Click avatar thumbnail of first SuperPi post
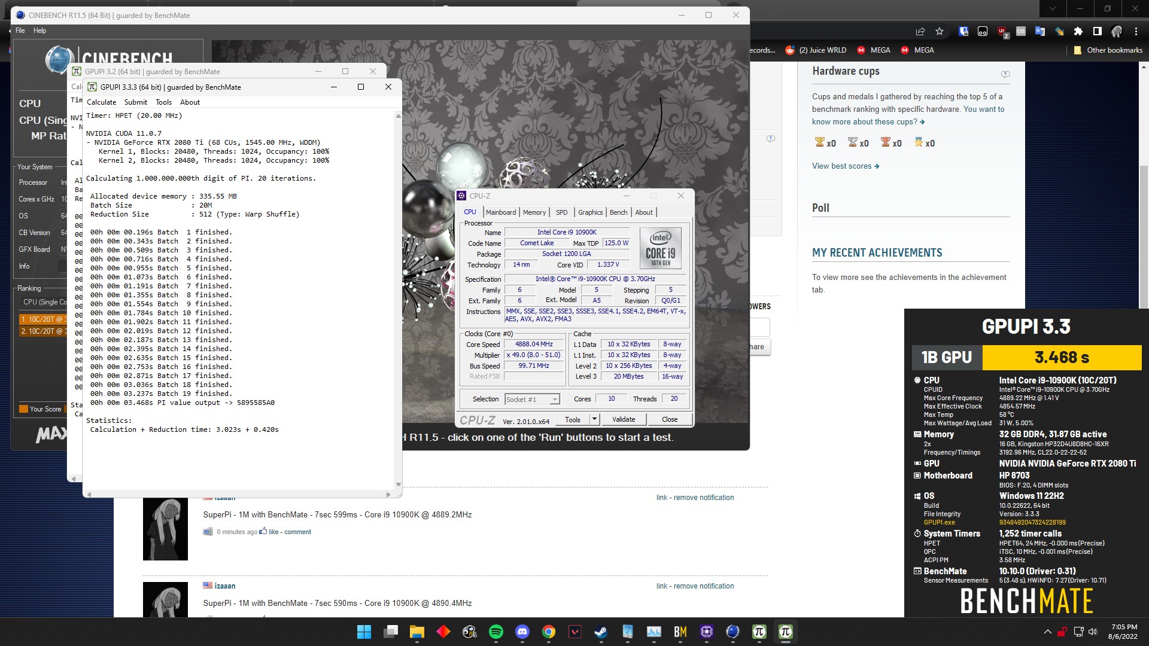Image resolution: width=1149 pixels, height=646 pixels. [165, 529]
